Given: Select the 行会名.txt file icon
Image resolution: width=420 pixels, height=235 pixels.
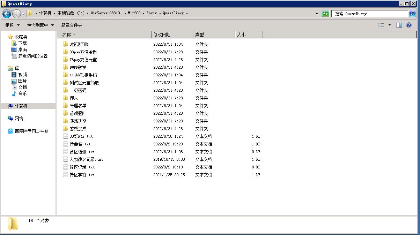Looking at the screenshot, I should click(66, 144).
